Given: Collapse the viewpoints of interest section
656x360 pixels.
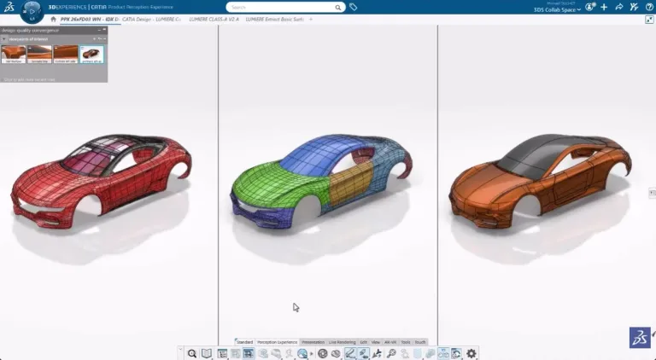Looking at the screenshot, I should click(3, 39).
